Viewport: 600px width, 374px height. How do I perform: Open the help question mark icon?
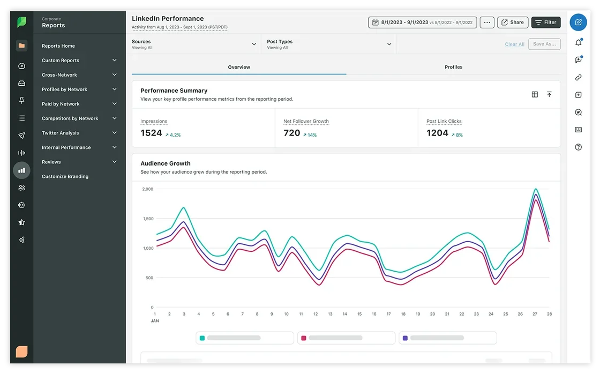coord(578,147)
